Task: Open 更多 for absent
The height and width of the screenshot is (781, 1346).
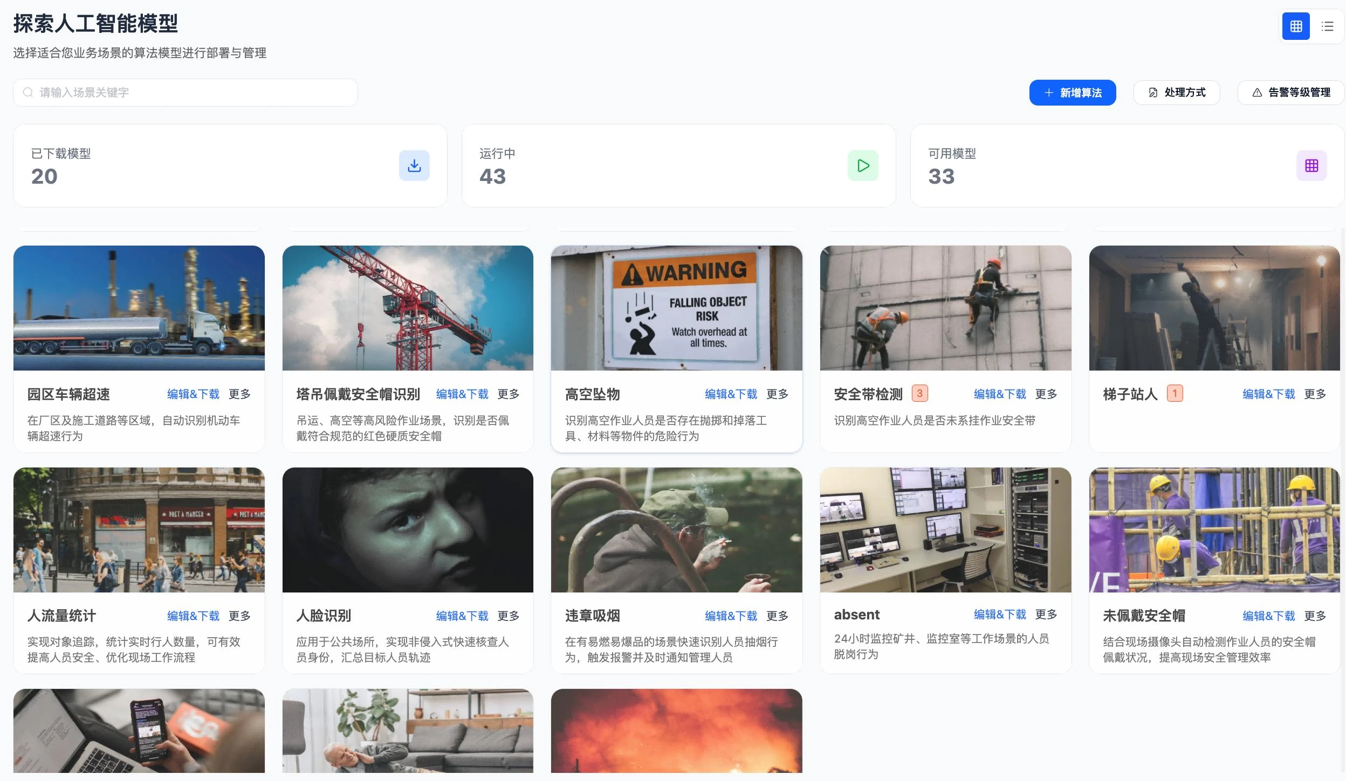Action: [x=1046, y=615]
